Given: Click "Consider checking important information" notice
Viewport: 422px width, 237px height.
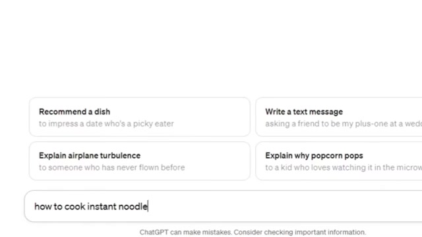Looking at the screenshot, I should tap(300, 232).
